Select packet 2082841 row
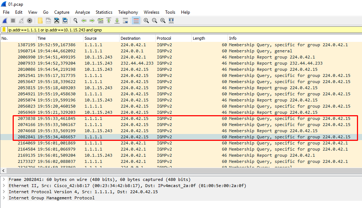362x208 pixels. [181, 137]
